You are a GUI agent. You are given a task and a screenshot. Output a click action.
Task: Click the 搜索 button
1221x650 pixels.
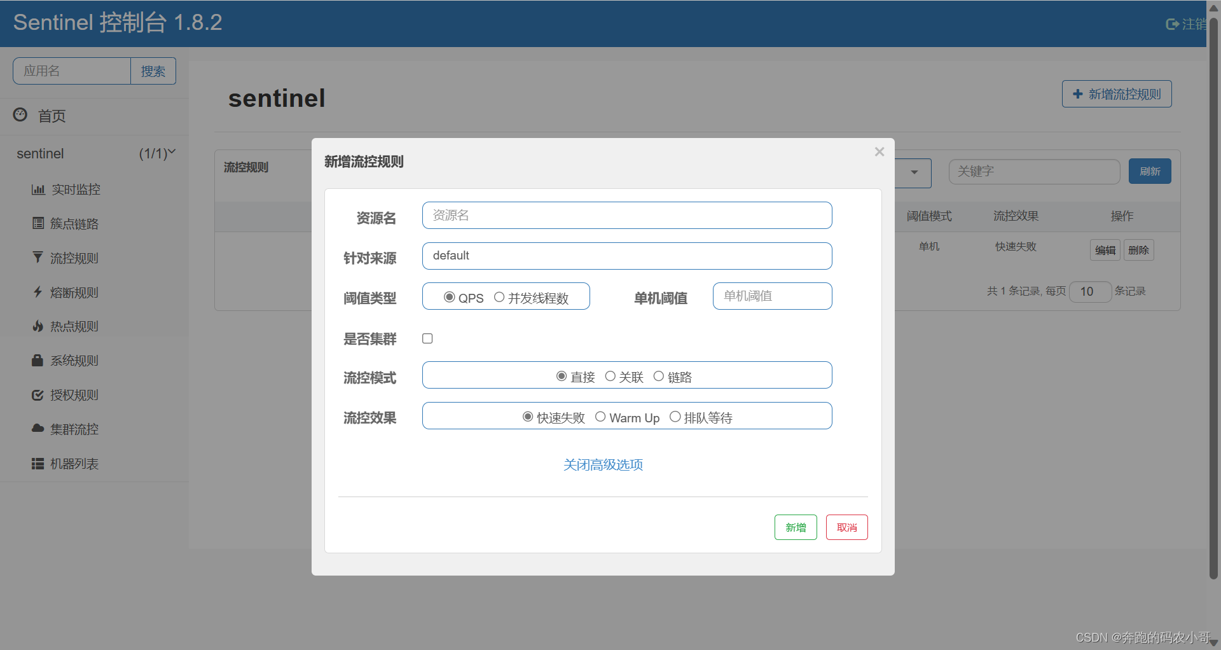click(153, 71)
